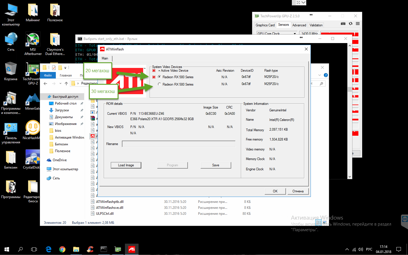Viewport: 408px width, 255px height.
Task: Open the recent locations dropdown in Explorer
Action: click(60, 83)
